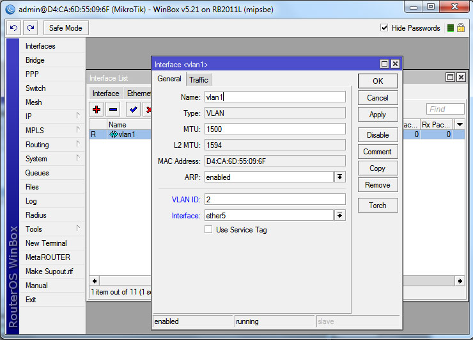
Task: Click the green status indicator square
Action: click(x=451, y=28)
